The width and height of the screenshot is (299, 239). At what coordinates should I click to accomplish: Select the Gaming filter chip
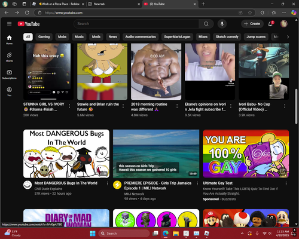(44, 37)
